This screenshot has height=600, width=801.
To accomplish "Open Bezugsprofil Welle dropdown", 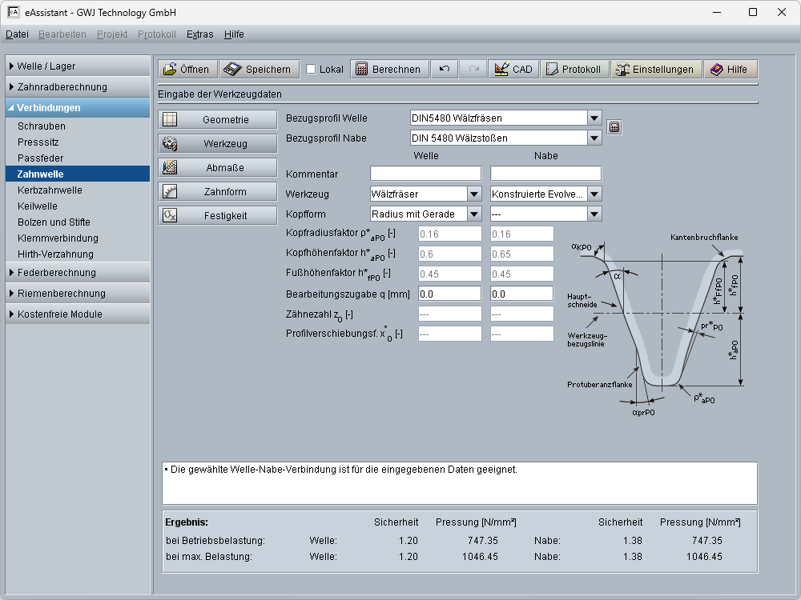I will tap(594, 118).
